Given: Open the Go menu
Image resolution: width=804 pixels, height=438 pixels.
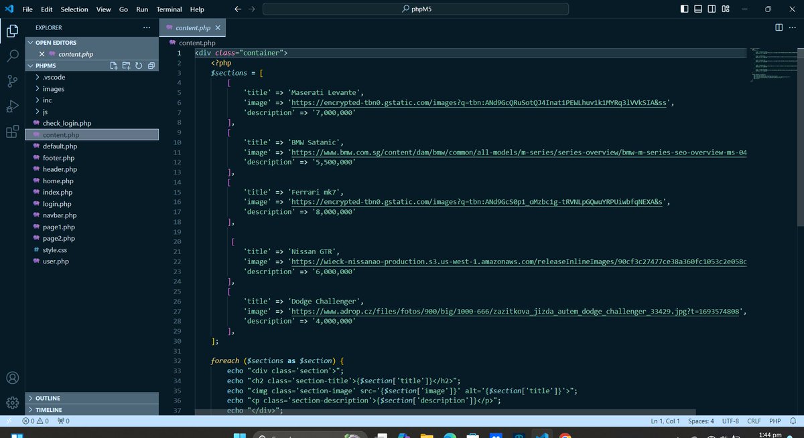Looking at the screenshot, I should [123, 9].
